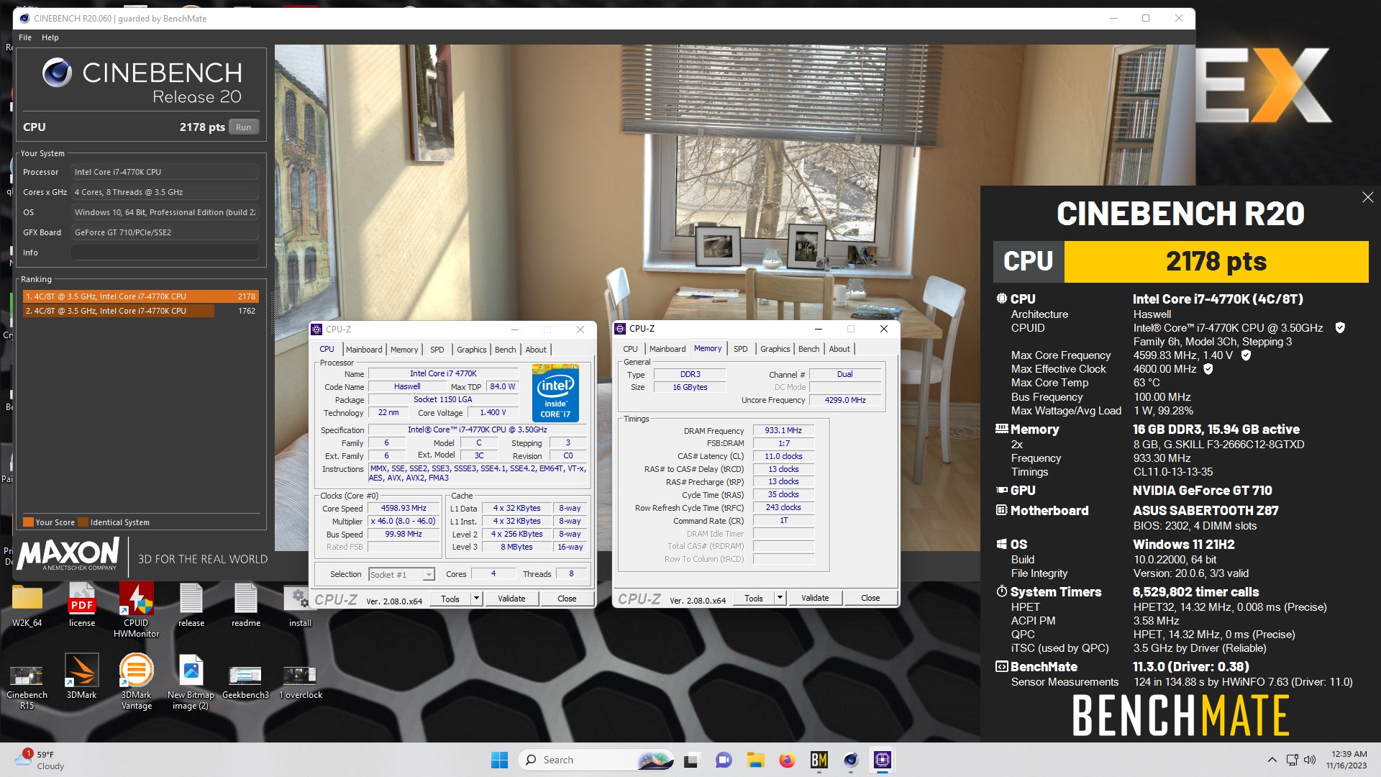The image size is (1381, 777).
Task: Switch to Memory tab in left CPU-Z
Action: click(x=404, y=350)
